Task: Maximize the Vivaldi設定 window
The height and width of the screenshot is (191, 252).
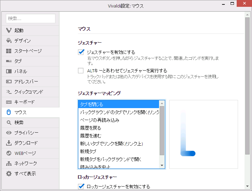Action: (x=232, y=3)
